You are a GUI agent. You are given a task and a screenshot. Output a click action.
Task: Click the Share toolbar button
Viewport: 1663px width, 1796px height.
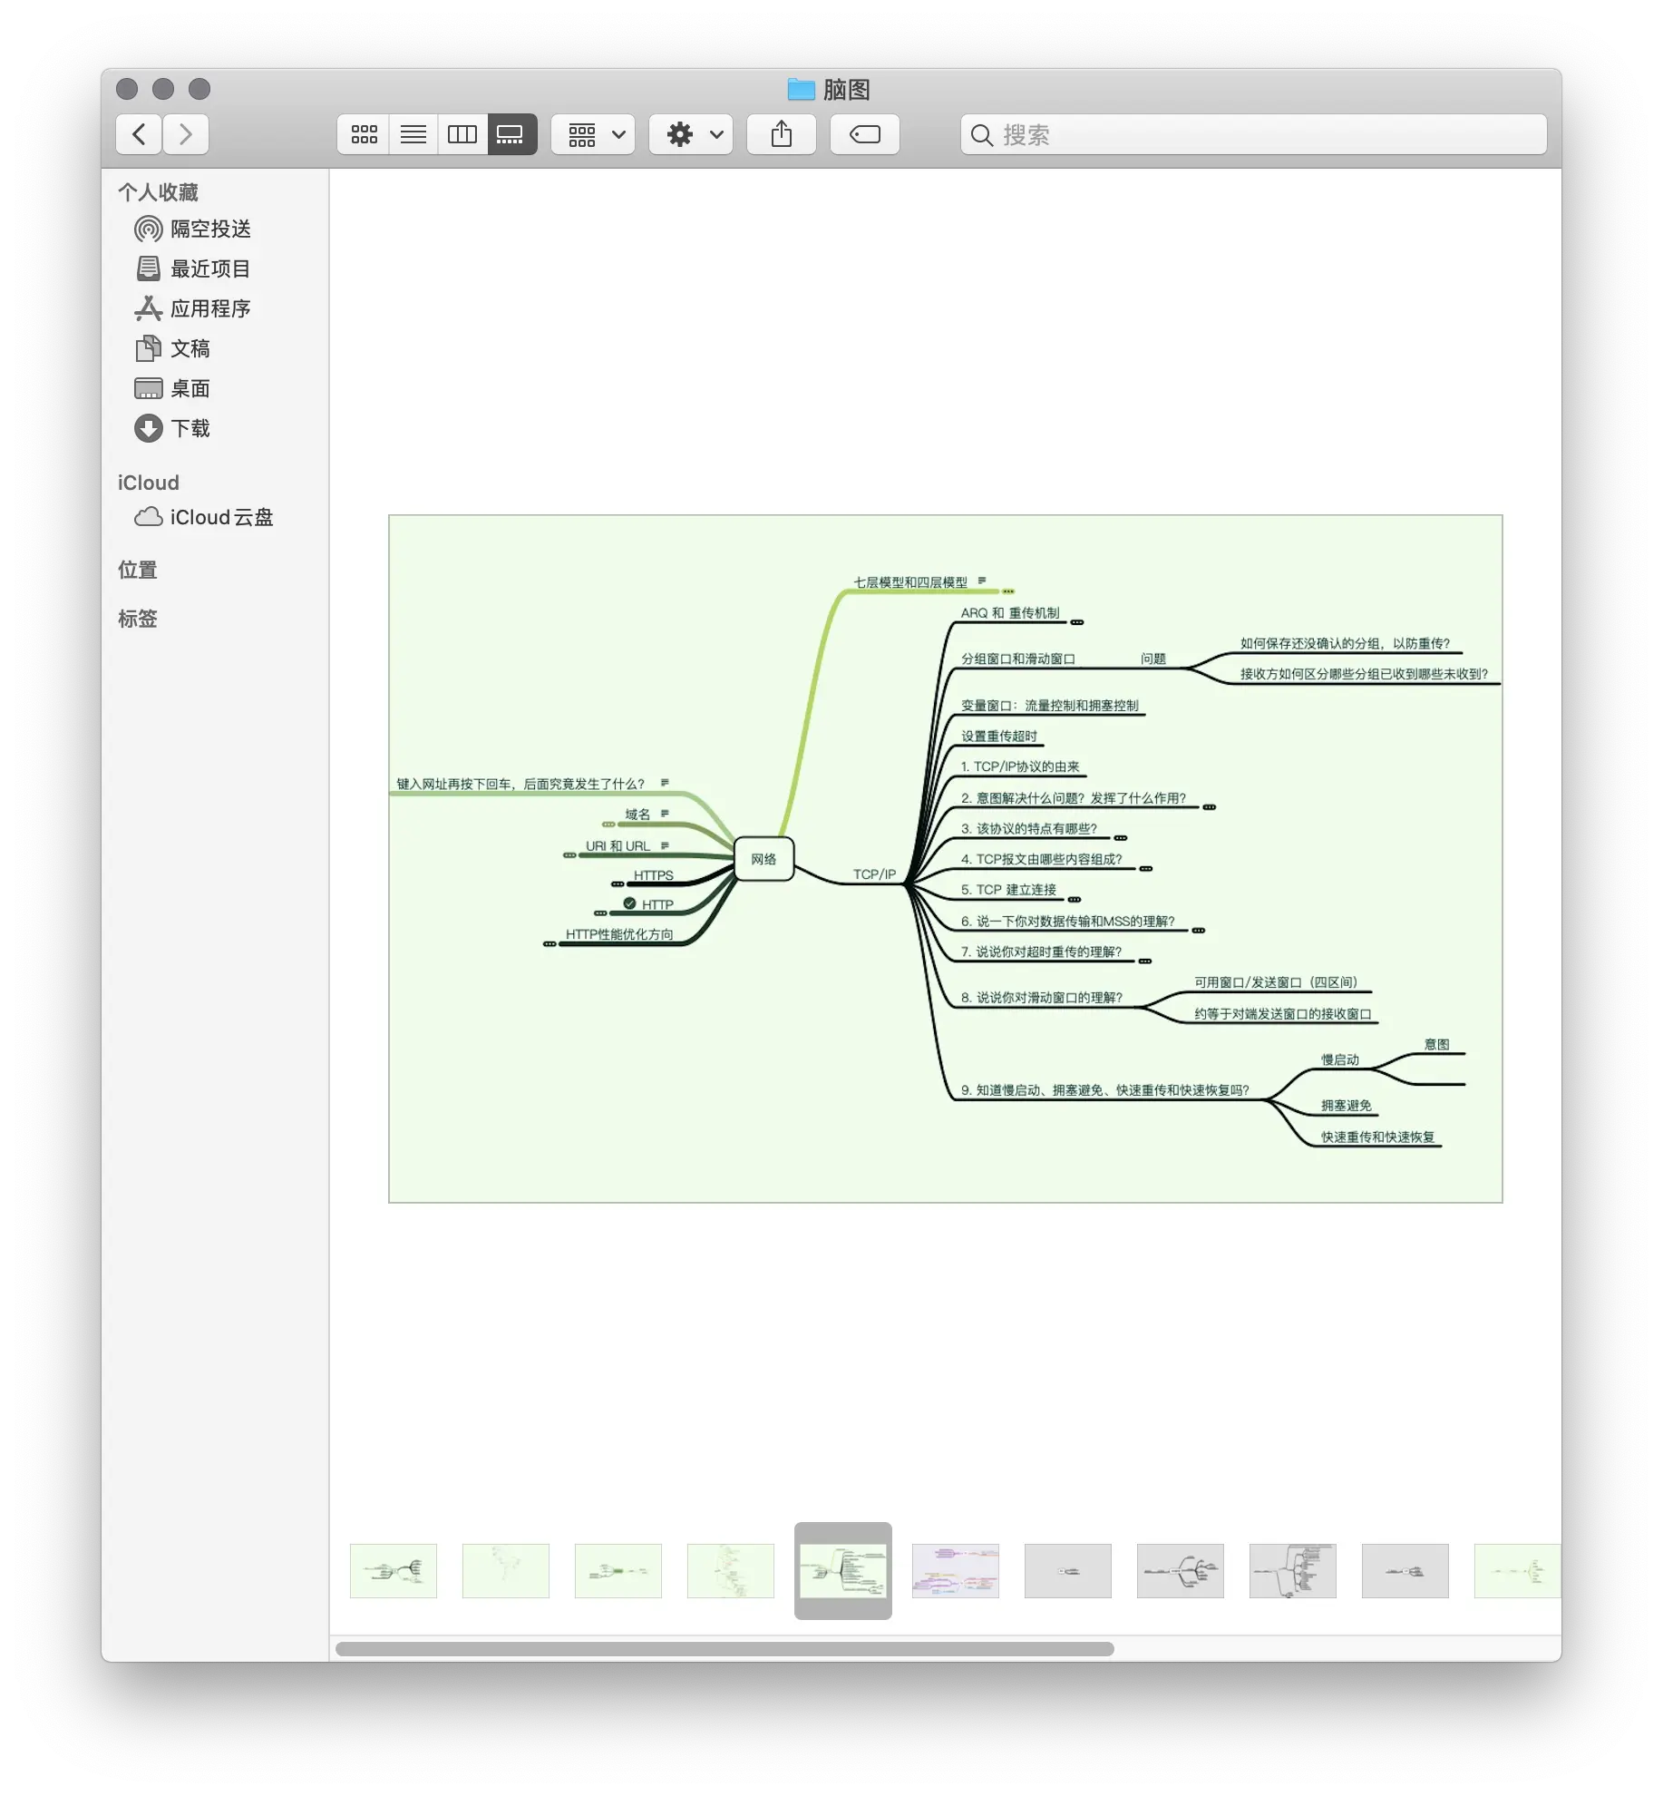coord(782,134)
